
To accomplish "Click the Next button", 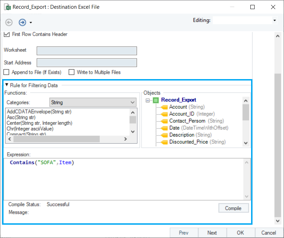I will (212, 233).
